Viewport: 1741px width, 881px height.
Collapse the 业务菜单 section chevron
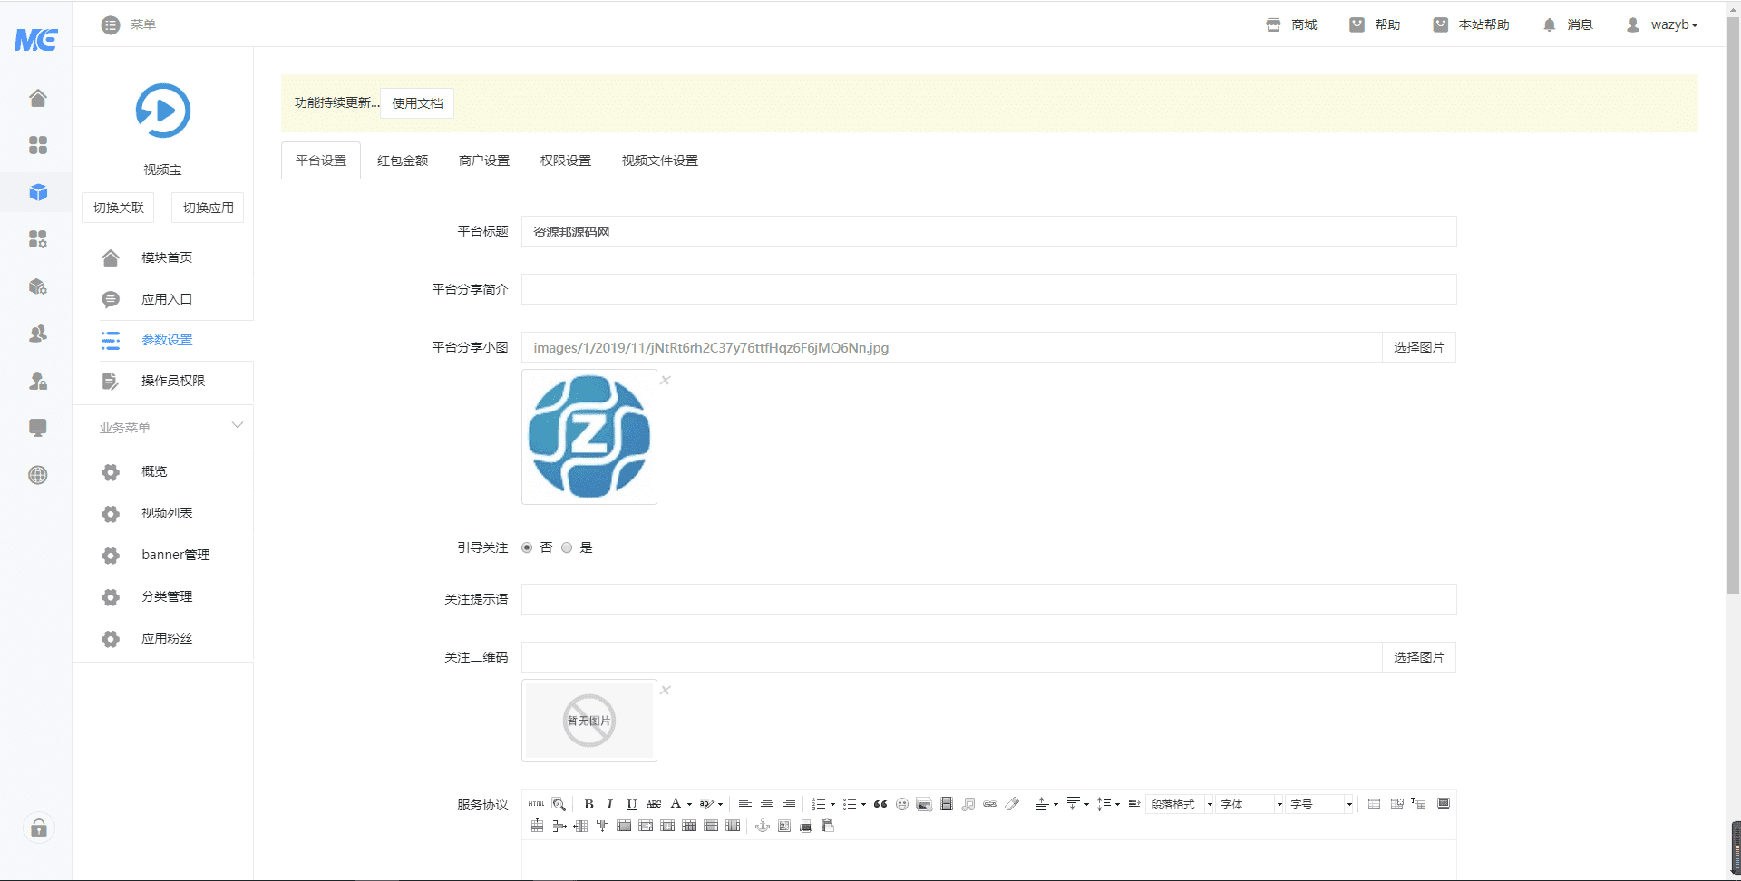[238, 425]
